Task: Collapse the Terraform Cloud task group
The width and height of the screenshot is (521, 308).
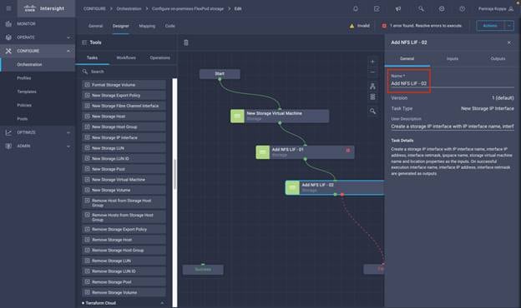Action: [162, 303]
